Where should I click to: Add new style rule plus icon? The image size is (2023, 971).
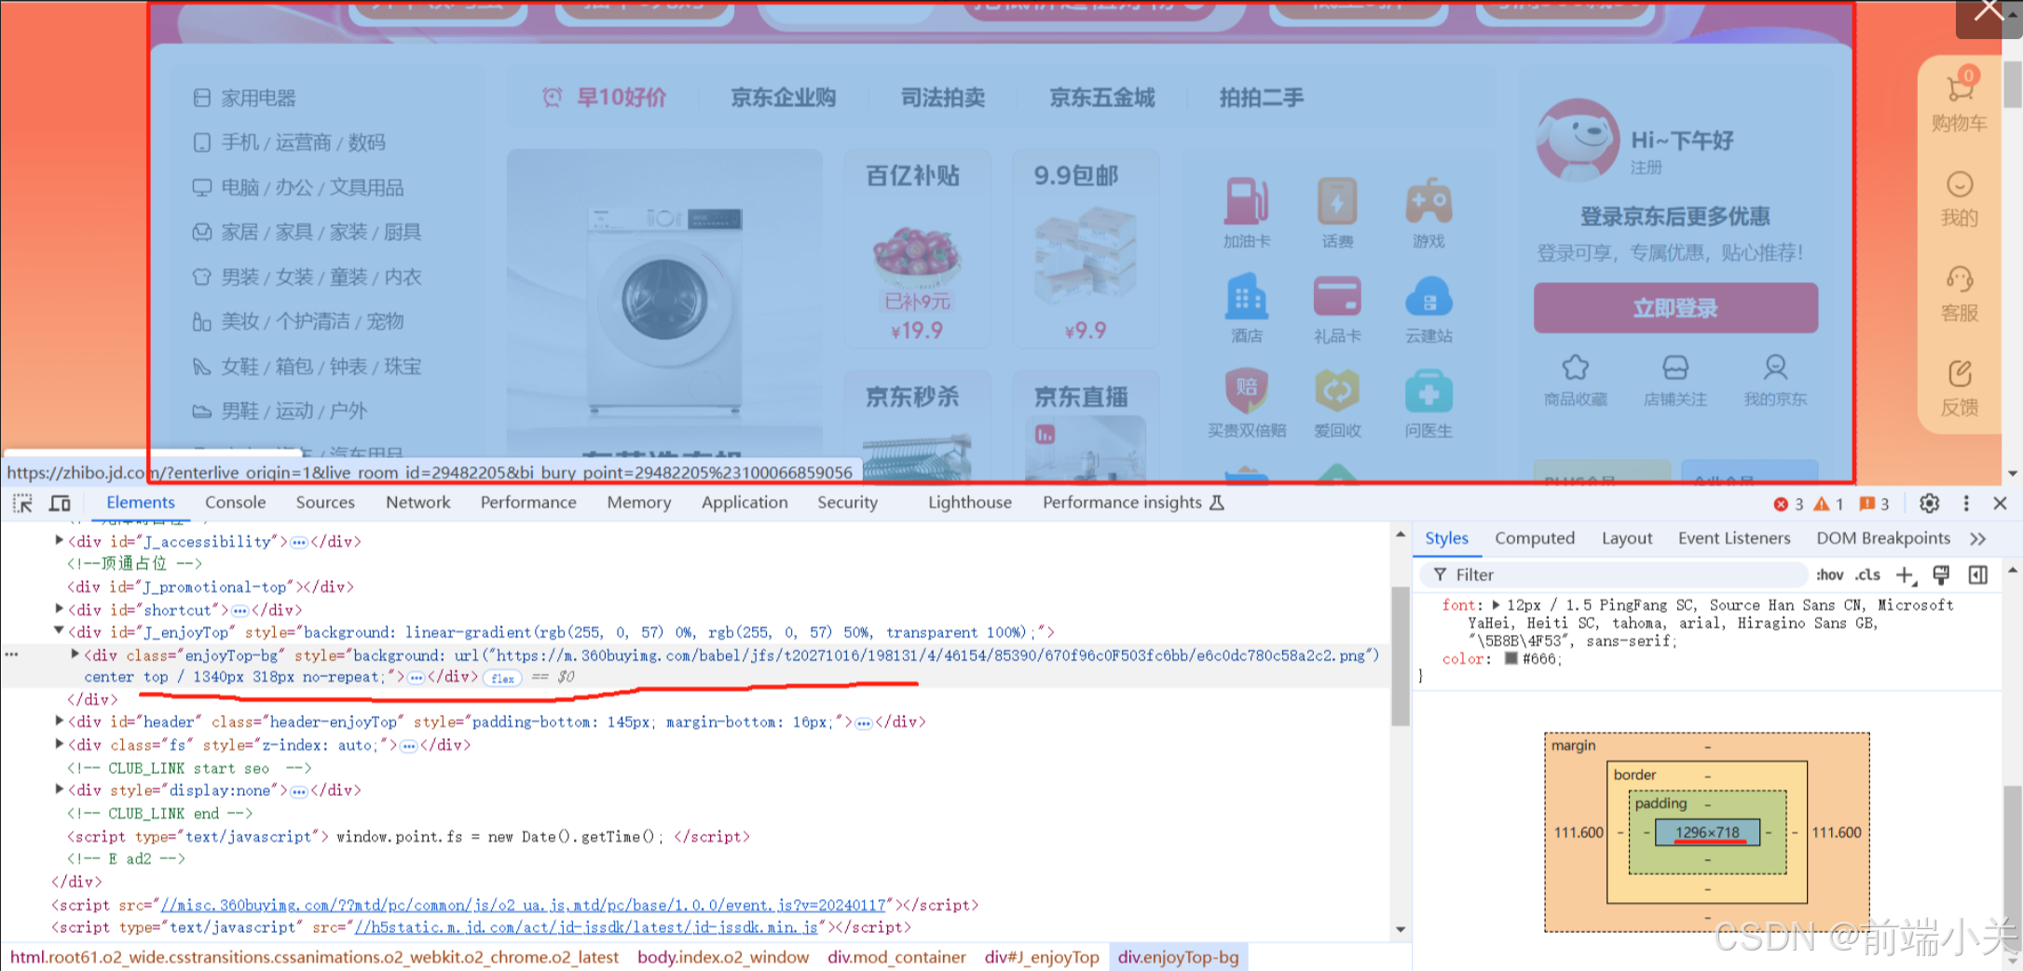(1906, 575)
